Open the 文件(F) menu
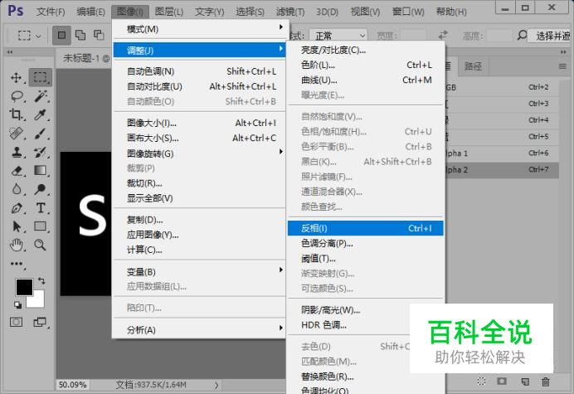Screen dimensions: 574x394 pyautogui.click(x=51, y=12)
